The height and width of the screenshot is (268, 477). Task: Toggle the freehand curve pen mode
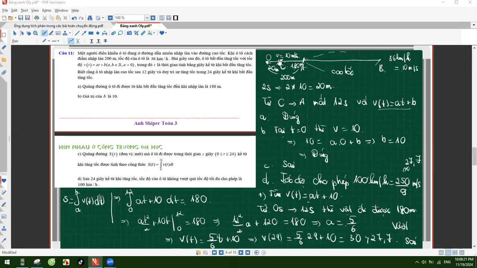tap(71, 41)
